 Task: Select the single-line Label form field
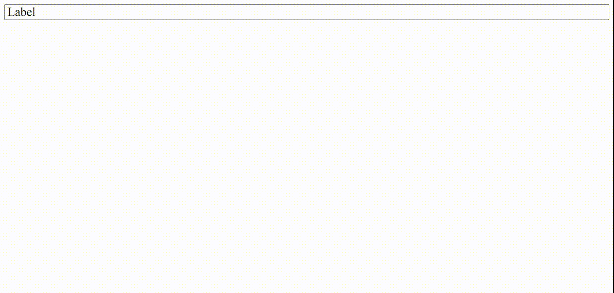click(307, 12)
